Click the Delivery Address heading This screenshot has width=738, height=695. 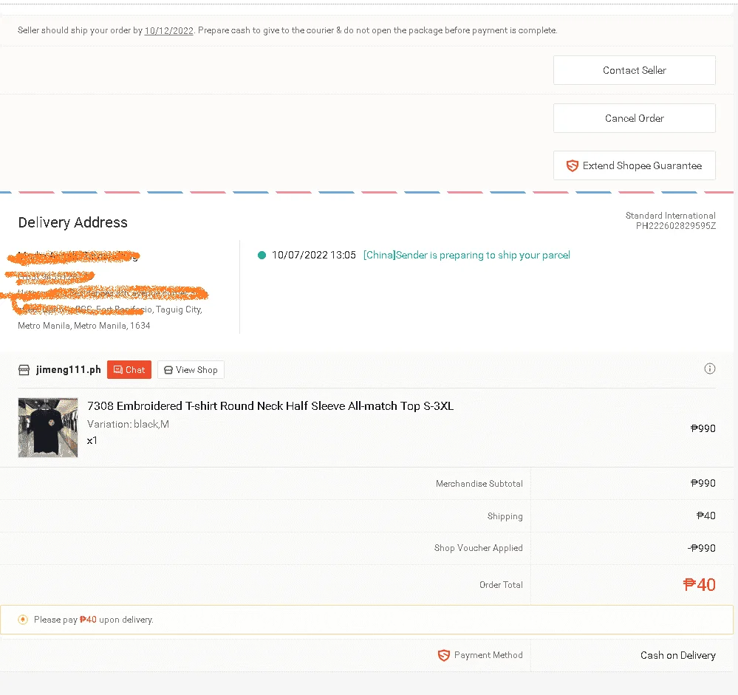click(x=72, y=222)
